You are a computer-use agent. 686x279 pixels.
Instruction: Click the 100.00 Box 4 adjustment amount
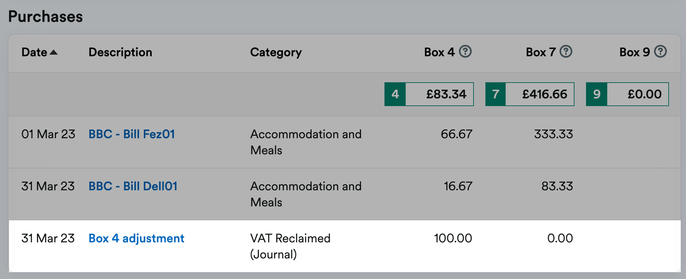pyautogui.click(x=453, y=238)
